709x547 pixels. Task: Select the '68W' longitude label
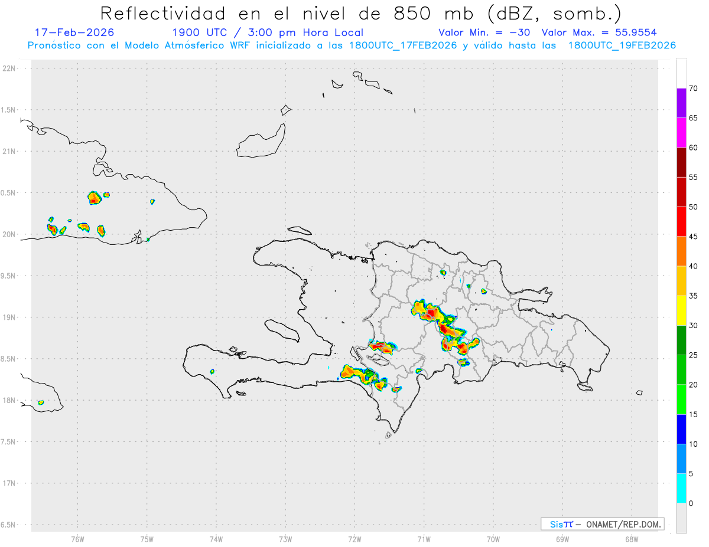click(632, 539)
